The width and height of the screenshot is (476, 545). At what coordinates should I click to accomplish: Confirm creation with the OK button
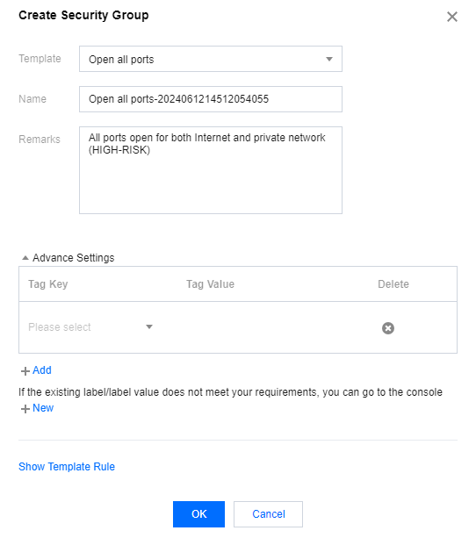click(x=198, y=514)
